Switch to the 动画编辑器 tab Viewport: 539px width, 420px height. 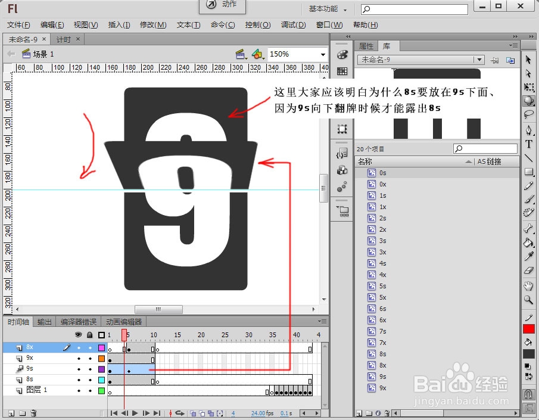[x=124, y=322]
